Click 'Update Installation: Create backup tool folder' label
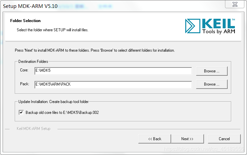The height and width of the screenshot is (155, 247). point(54,102)
